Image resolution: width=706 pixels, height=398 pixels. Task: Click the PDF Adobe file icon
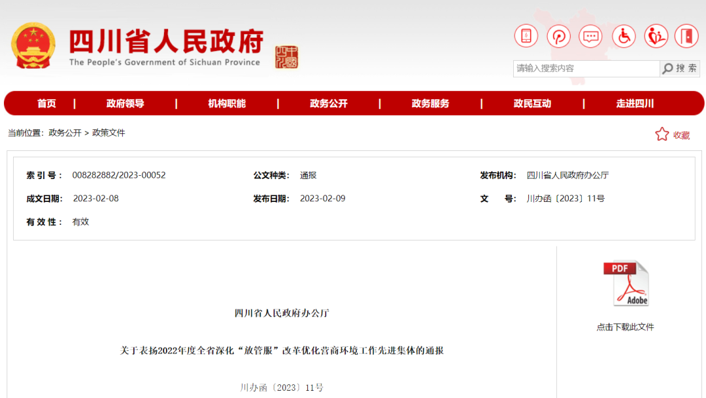(x=626, y=284)
